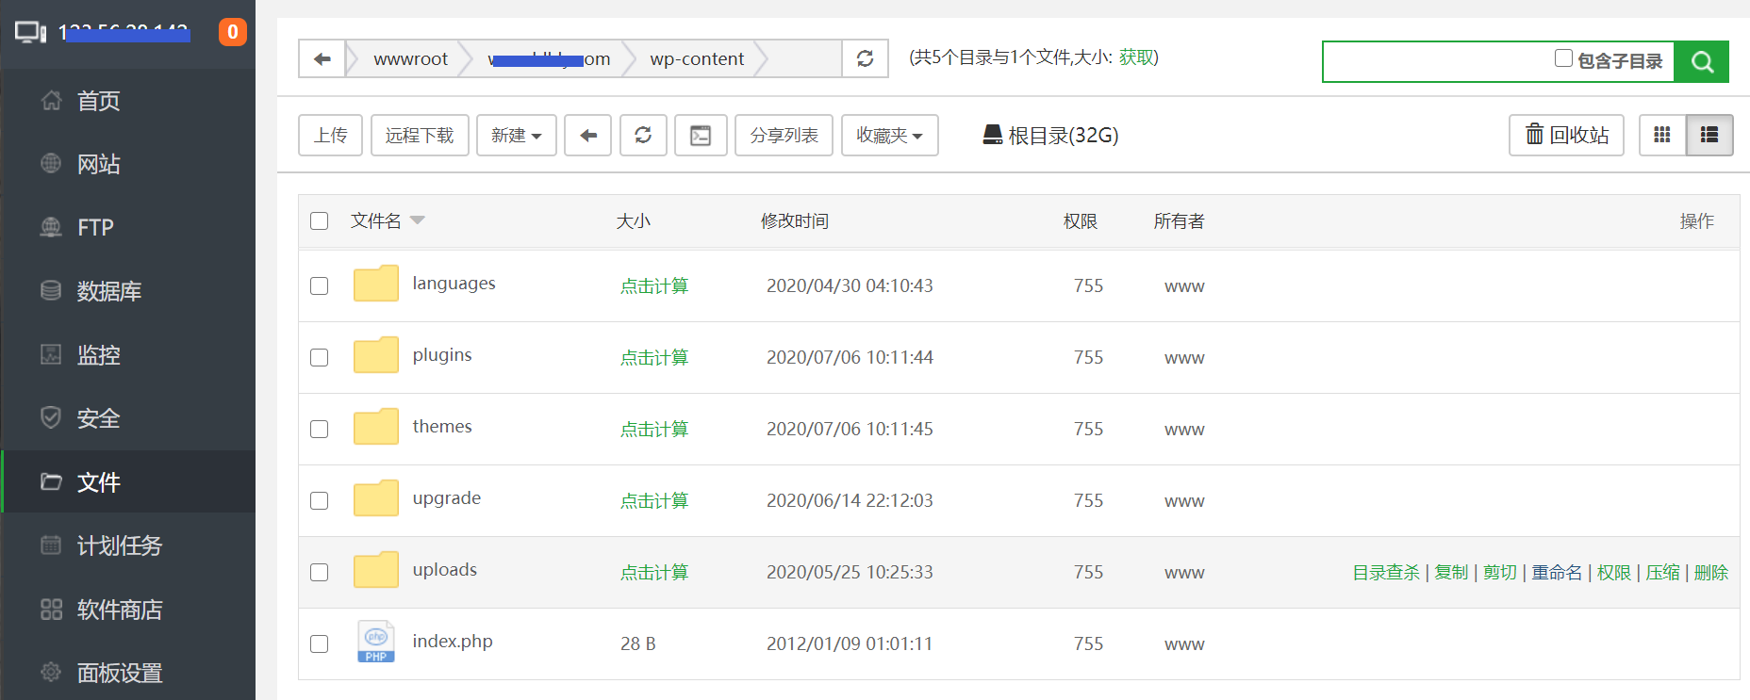Go to 软件商店 in sidebar
This screenshot has width=1750, height=700.
119,610
